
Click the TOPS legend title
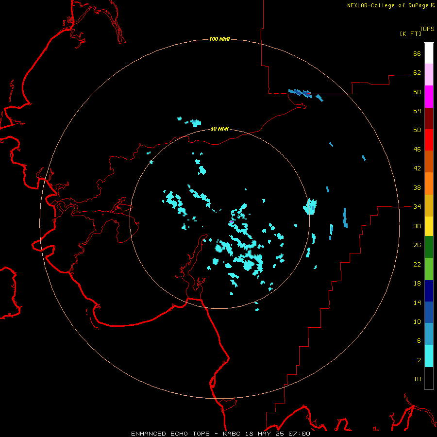click(427, 29)
